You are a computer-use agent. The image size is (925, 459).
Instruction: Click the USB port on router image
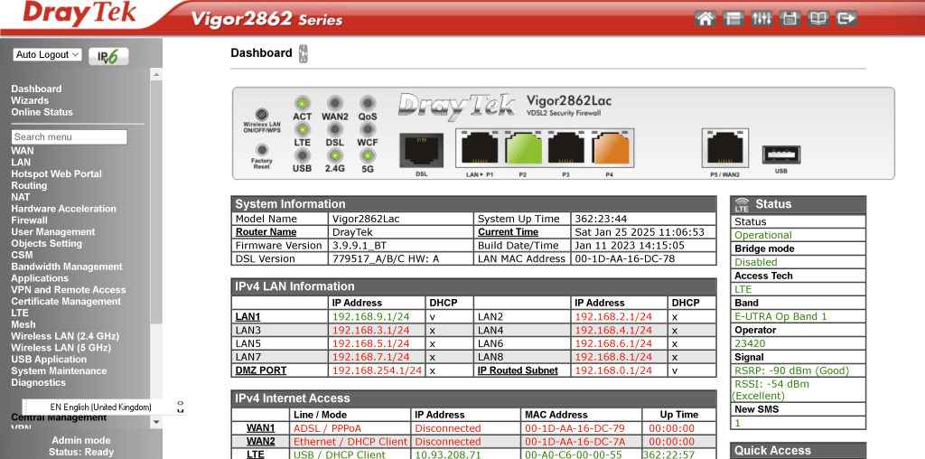click(781, 155)
